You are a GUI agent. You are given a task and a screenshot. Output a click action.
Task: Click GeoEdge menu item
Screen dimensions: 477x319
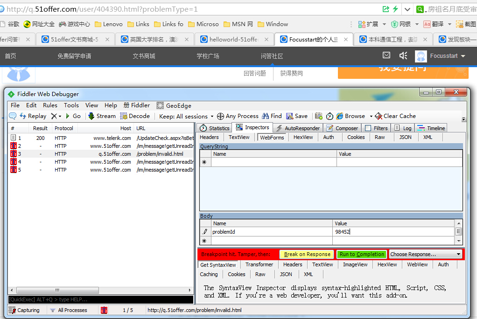(174, 105)
